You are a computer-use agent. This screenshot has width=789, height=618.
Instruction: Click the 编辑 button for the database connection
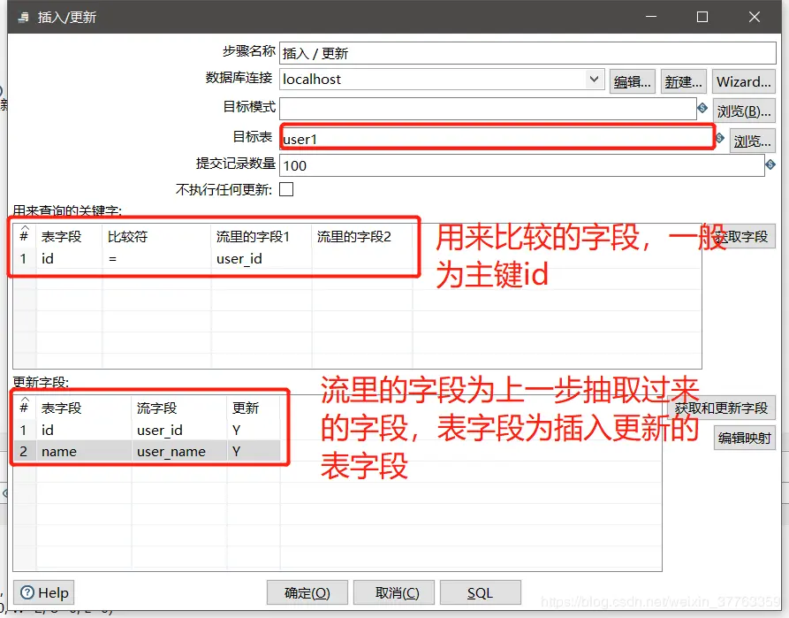click(x=631, y=81)
